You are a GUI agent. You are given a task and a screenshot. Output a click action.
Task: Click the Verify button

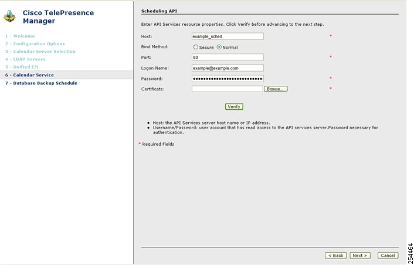pyautogui.click(x=234, y=106)
